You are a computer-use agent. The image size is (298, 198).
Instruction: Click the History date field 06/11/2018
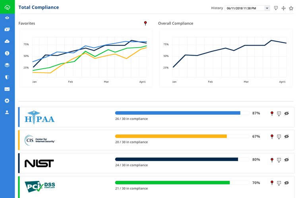244,8
